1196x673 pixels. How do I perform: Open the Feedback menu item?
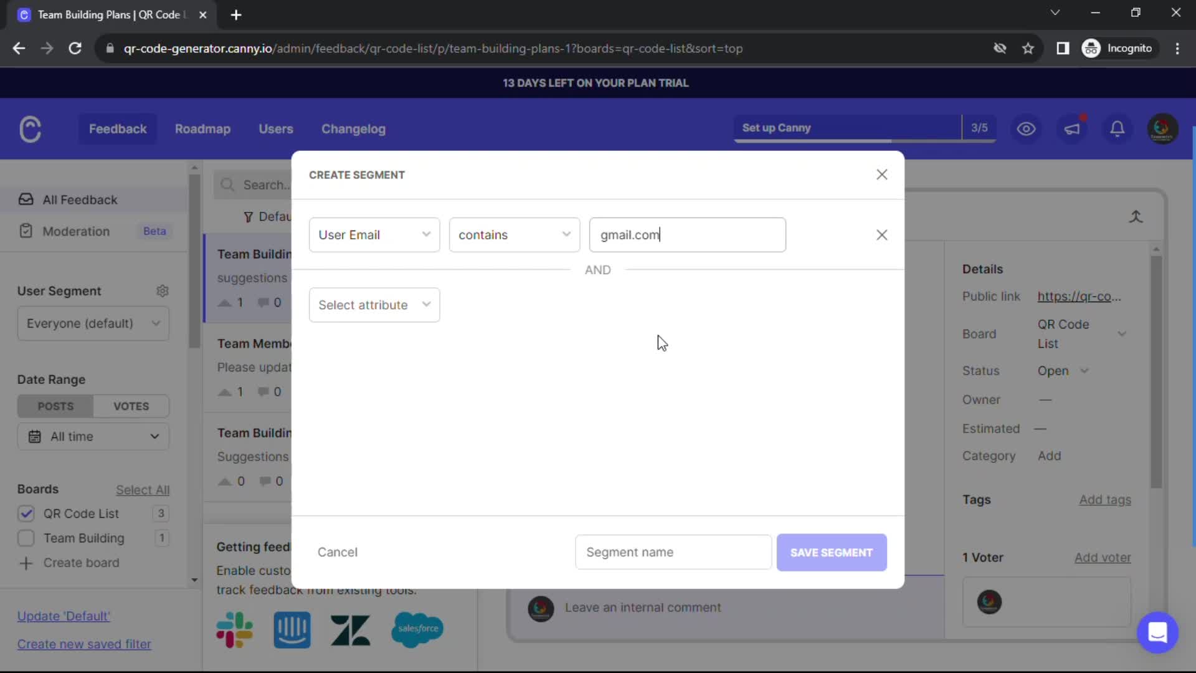pos(118,128)
